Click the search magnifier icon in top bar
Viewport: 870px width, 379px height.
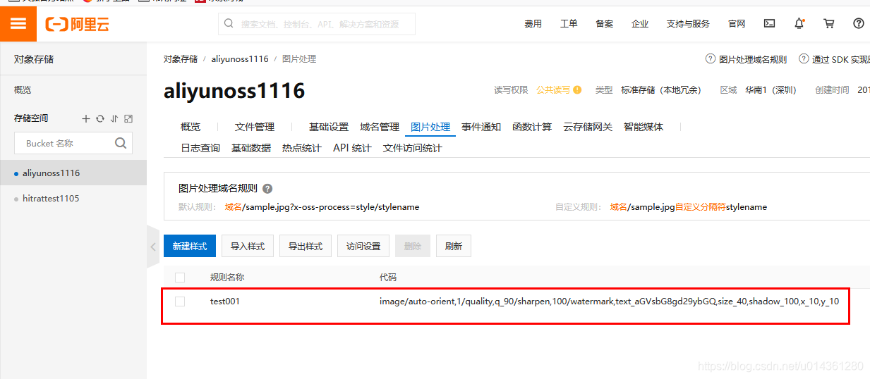(229, 23)
